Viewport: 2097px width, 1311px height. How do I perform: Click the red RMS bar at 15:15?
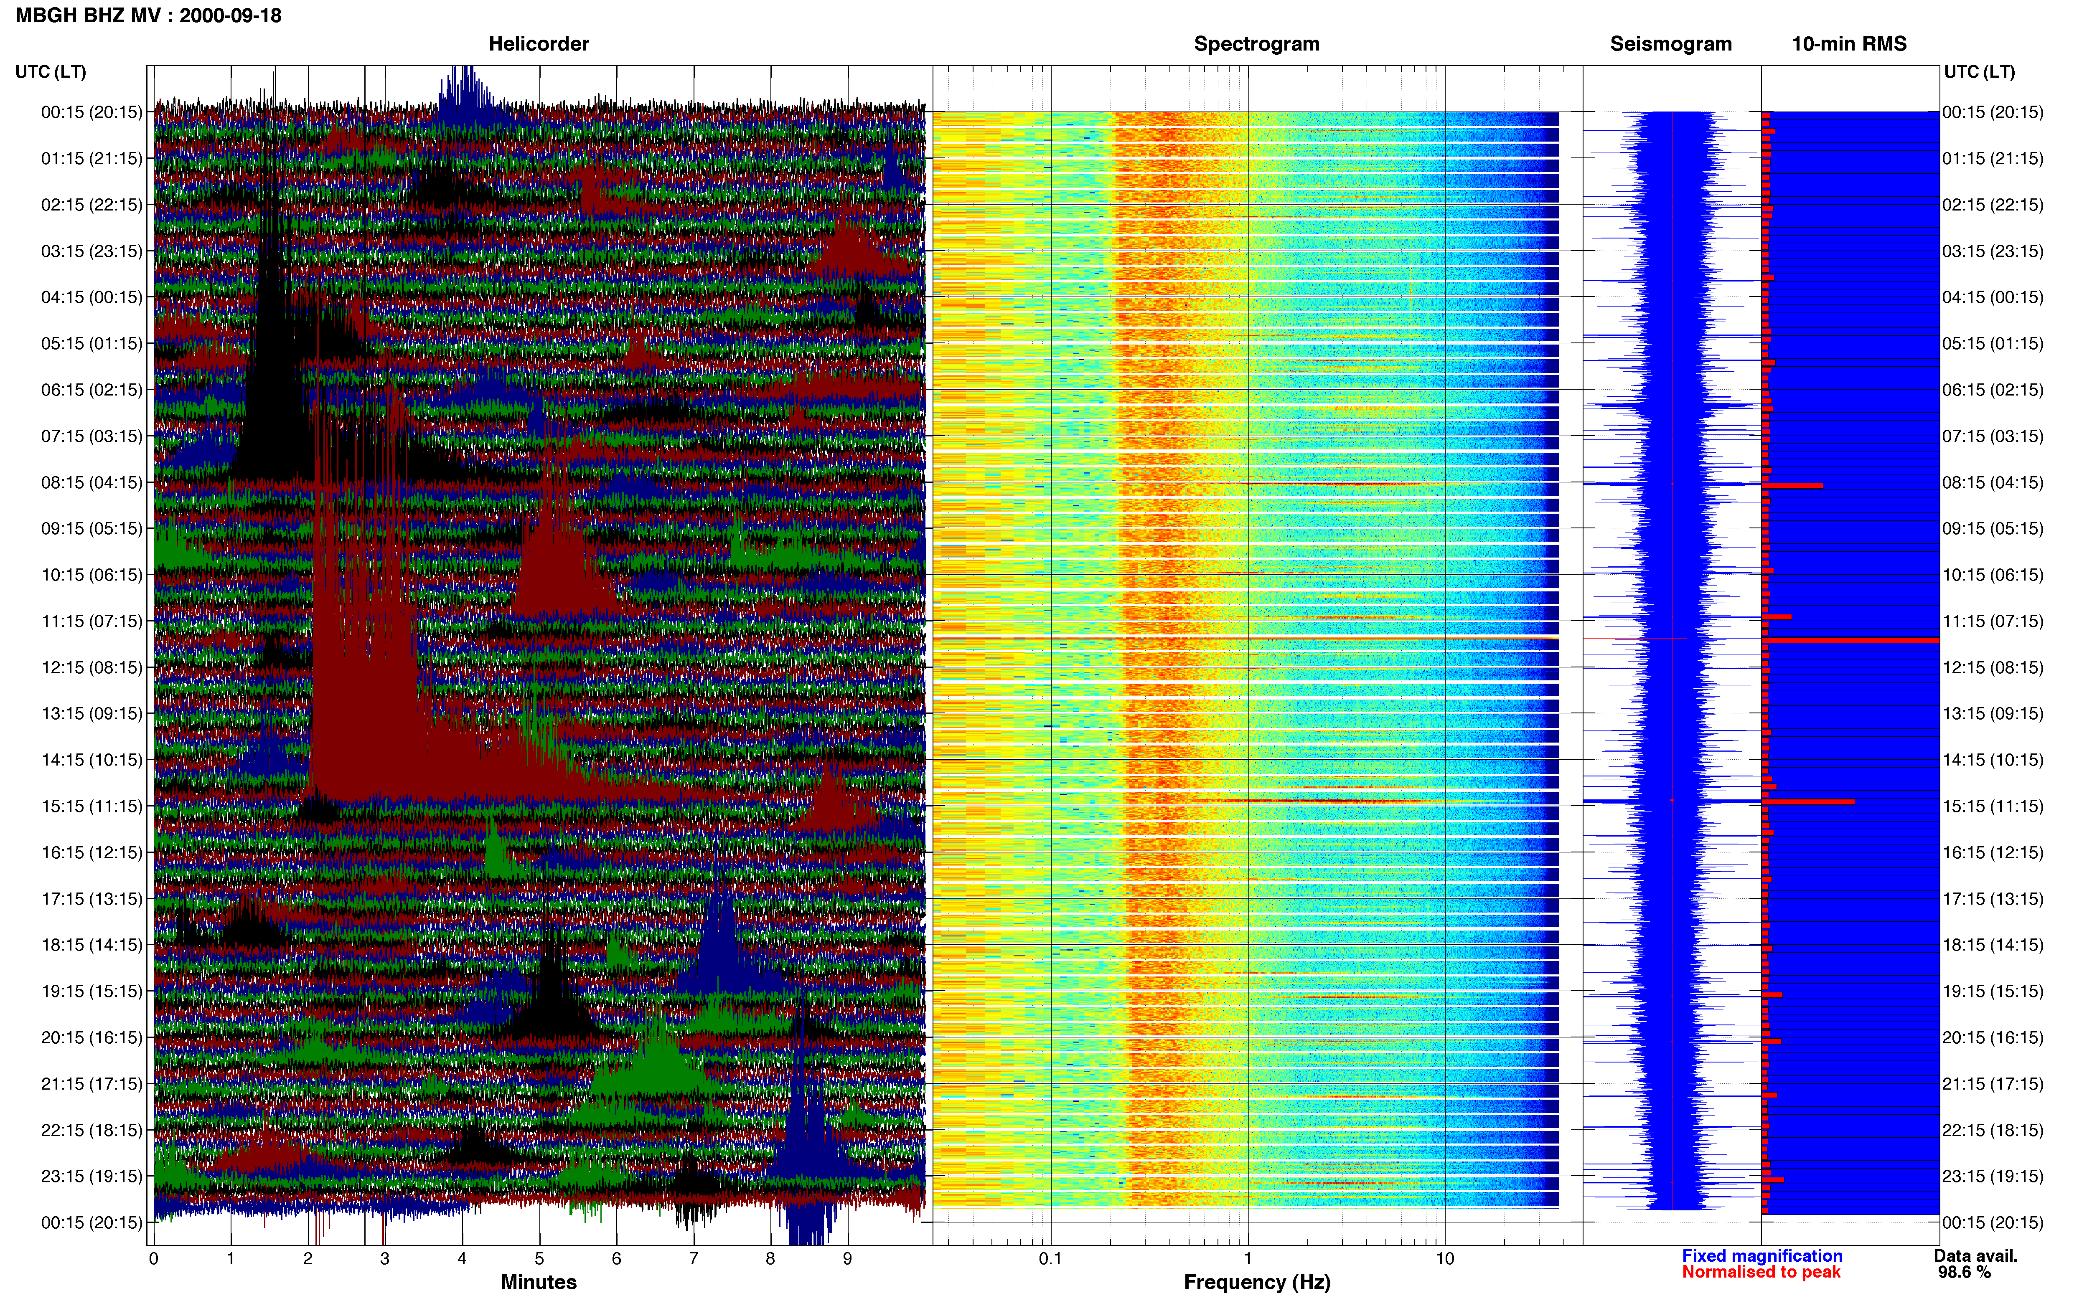coord(1808,802)
